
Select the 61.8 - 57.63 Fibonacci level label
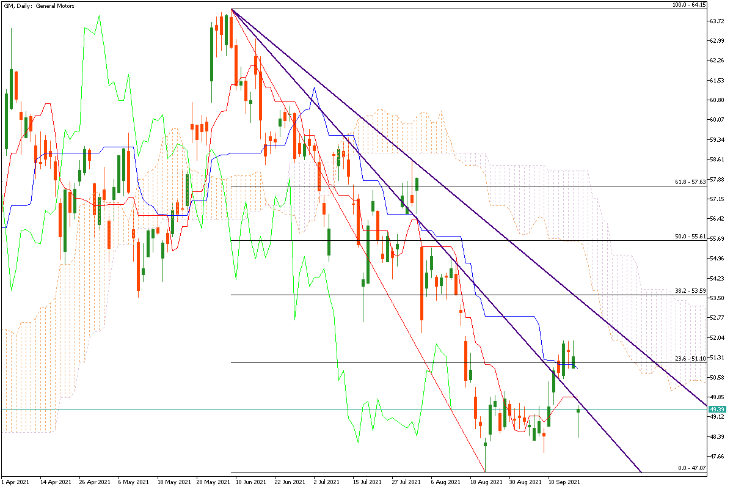pyautogui.click(x=690, y=182)
